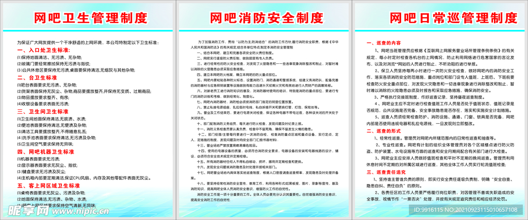Click the line '(1)桌椅表面要求无灰尘、污渍及杂物'

tap(51, 192)
